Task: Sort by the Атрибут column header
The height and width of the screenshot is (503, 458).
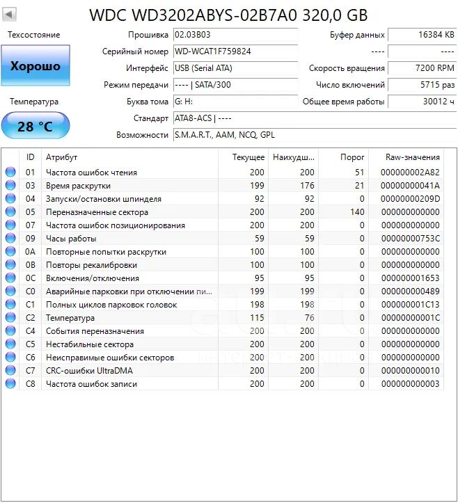Action: pos(129,157)
